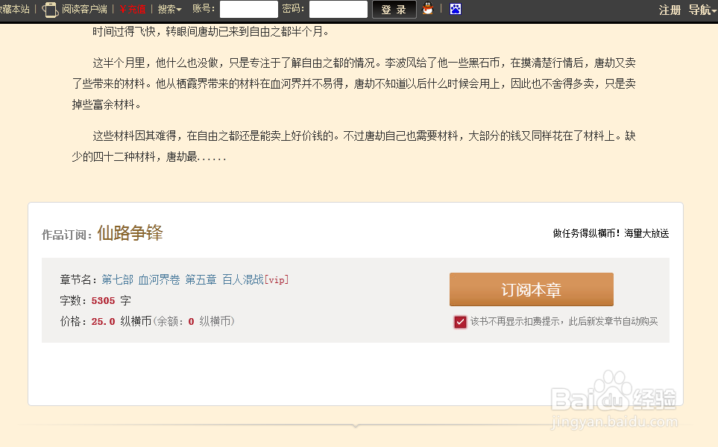The image size is (718, 447).
Task: Open the 注册 registration link
Action: (x=670, y=9)
